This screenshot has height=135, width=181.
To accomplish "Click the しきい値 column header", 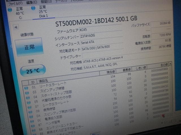I will pos(140,68).
